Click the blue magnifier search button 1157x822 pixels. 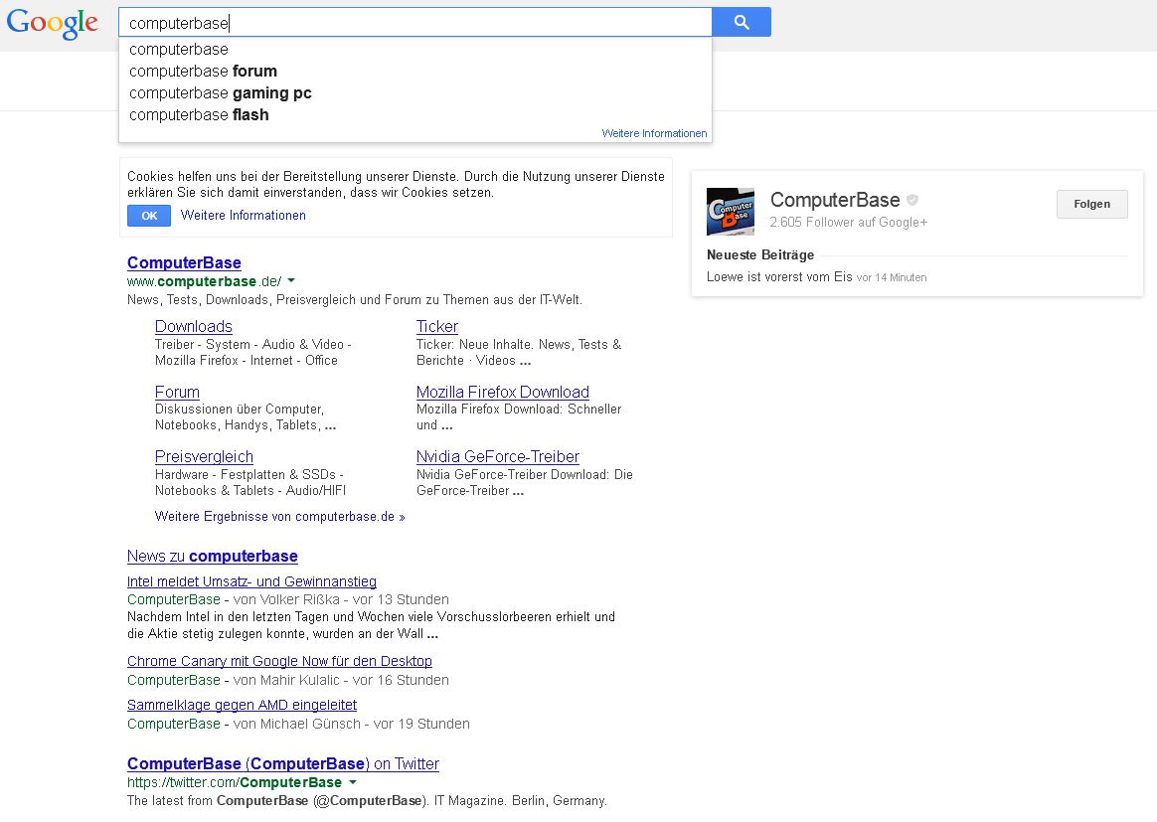pyautogui.click(x=742, y=22)
